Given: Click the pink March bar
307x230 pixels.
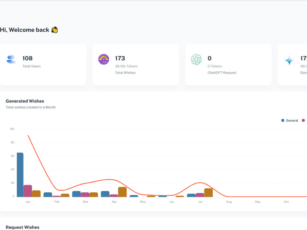Looking at the screenshot, I should pos(85,195).
